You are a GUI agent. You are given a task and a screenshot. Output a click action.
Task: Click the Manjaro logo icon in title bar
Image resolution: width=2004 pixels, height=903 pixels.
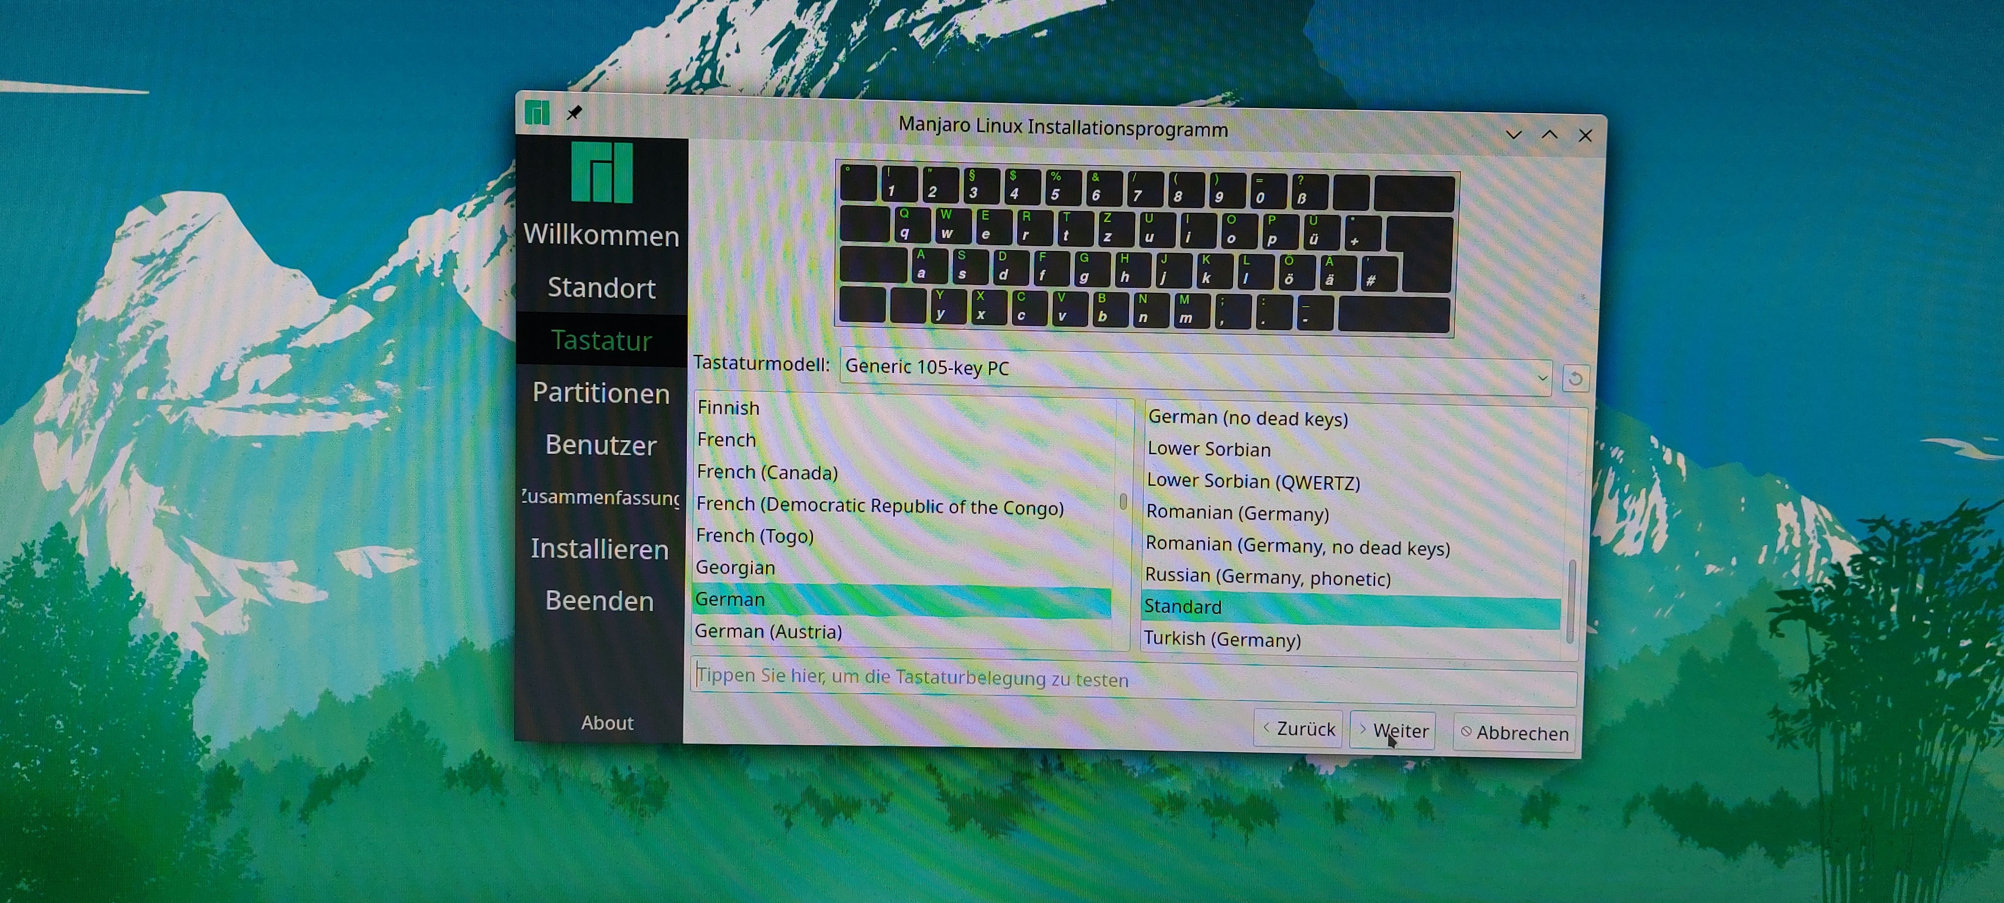pos(537,113)
